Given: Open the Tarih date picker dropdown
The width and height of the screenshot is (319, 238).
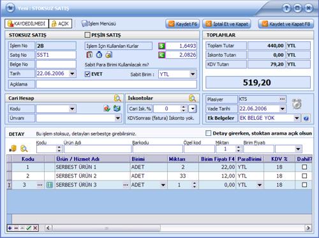Looking at the screenshot, I should (x=72, y=74).
